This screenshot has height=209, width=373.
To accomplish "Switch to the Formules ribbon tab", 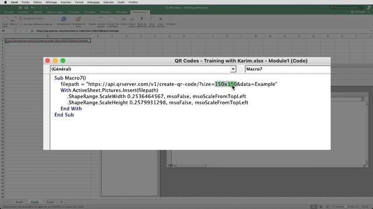I will [x=74, y=12].
